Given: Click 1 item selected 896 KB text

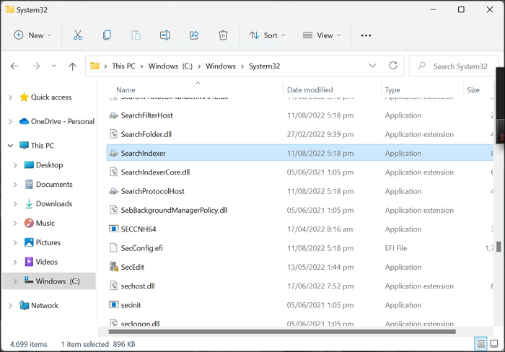Looking at the screenshot, I should (98, 344).
